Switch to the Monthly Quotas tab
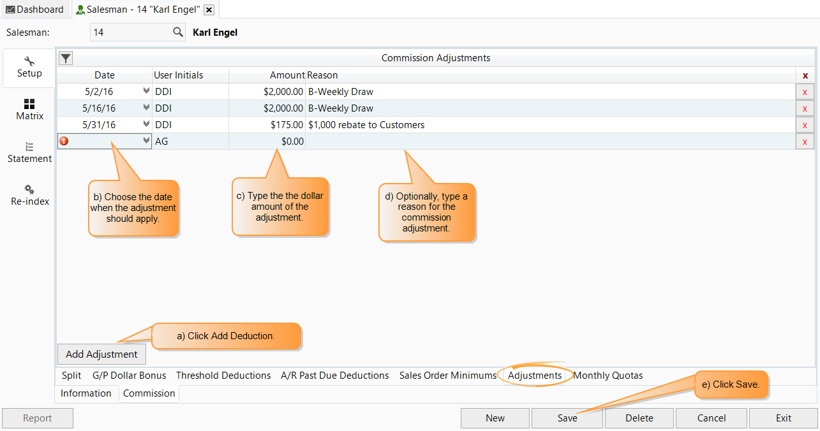The width and height of the screenshot is (820, 431). [x=607, y=375]
